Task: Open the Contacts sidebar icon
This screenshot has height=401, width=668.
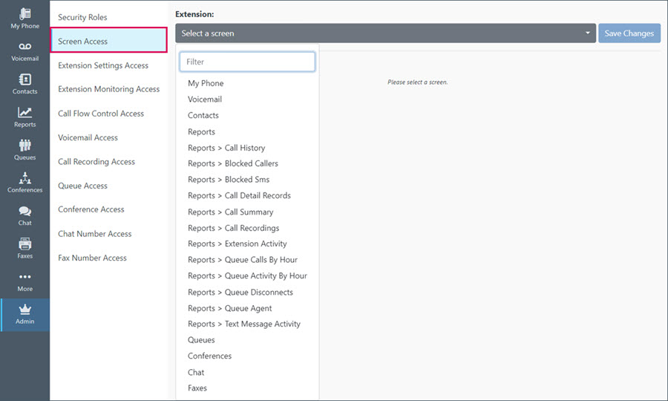Action: [x=24, y=79]
